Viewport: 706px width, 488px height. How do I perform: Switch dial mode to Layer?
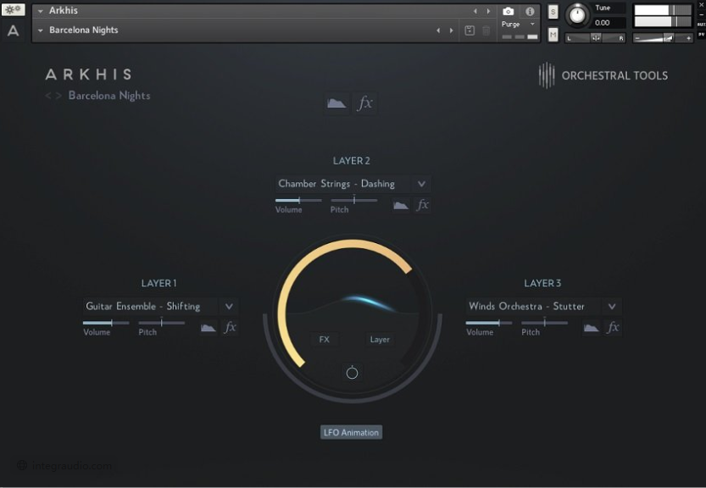[x=380, y=340]
